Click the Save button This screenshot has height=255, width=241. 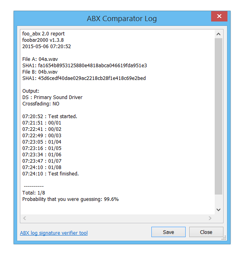coord(169,232)
